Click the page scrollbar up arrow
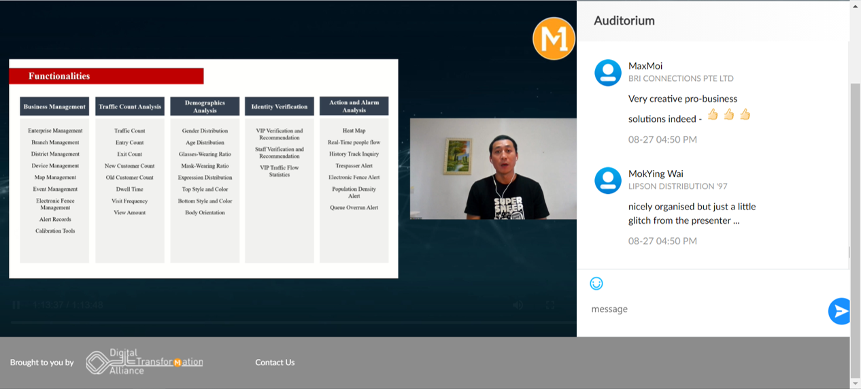Image resolution: width=861 pixels, height=389 pixels. point(856,5)
